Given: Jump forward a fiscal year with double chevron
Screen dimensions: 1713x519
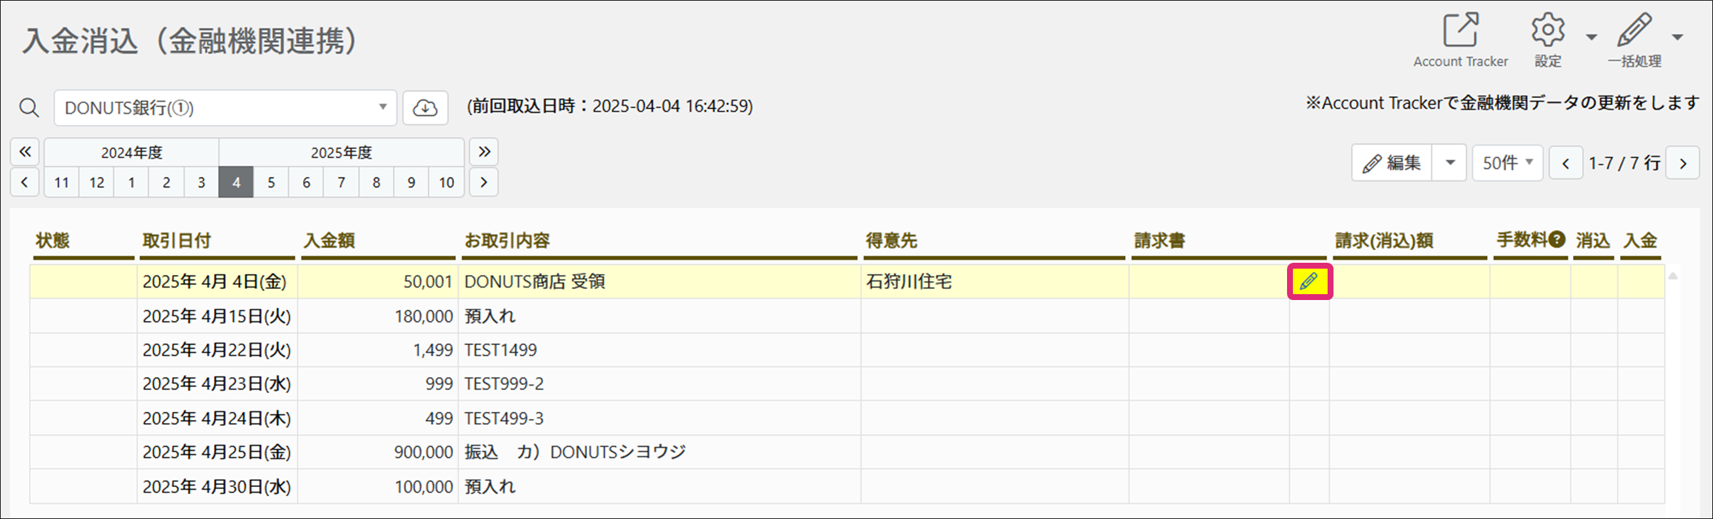Looking at the screenshot, I should (x=484, y=152).
